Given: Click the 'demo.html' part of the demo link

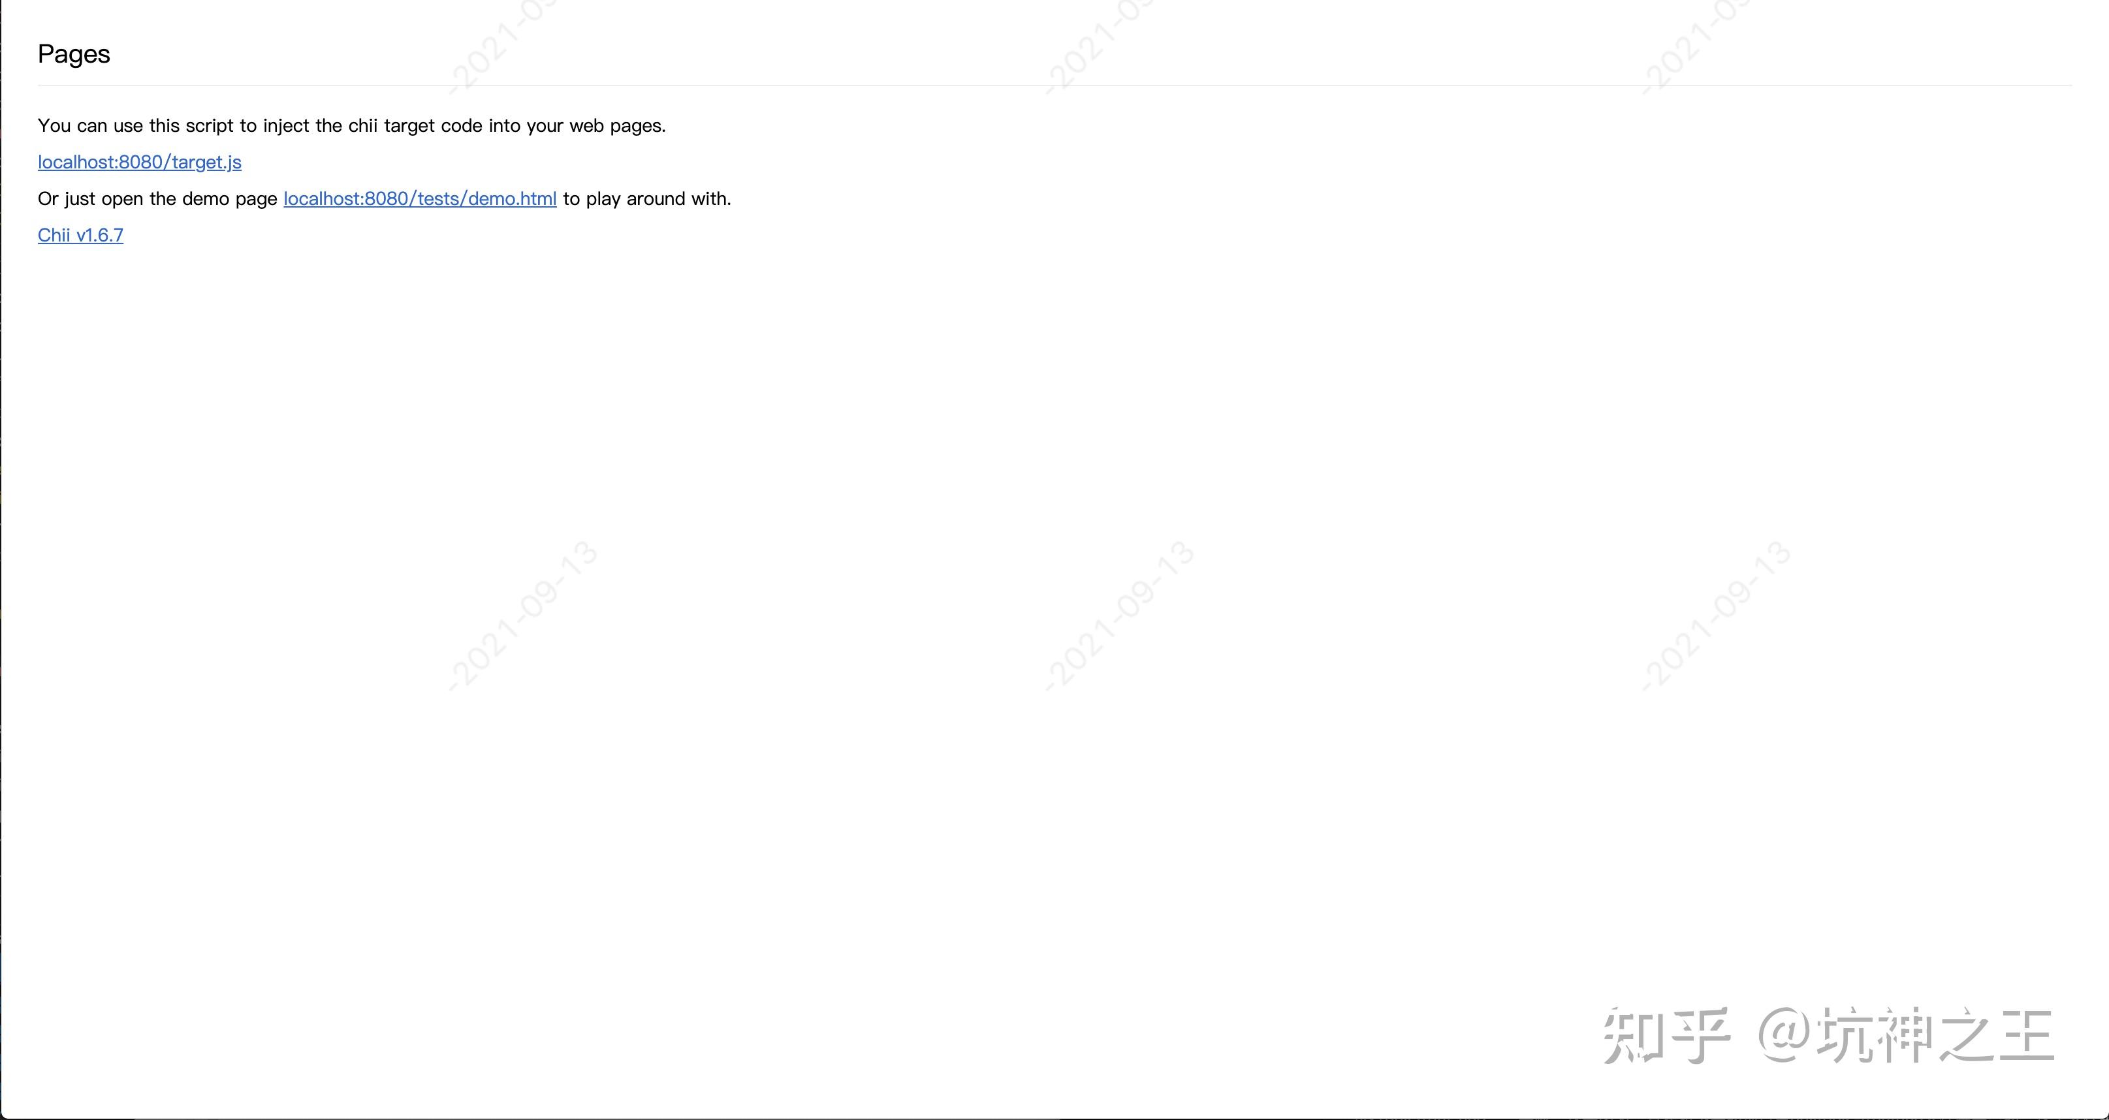Looking at the screenshot, I should click(x=512, y=199).
